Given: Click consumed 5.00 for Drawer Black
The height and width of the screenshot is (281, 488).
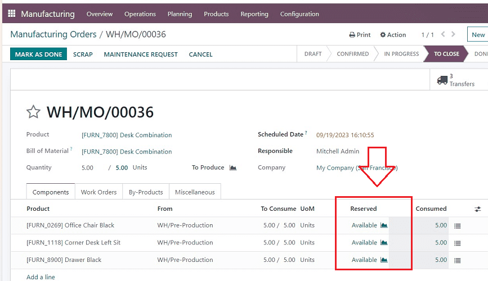Looking at the screenshot, I should click(441, 260).
